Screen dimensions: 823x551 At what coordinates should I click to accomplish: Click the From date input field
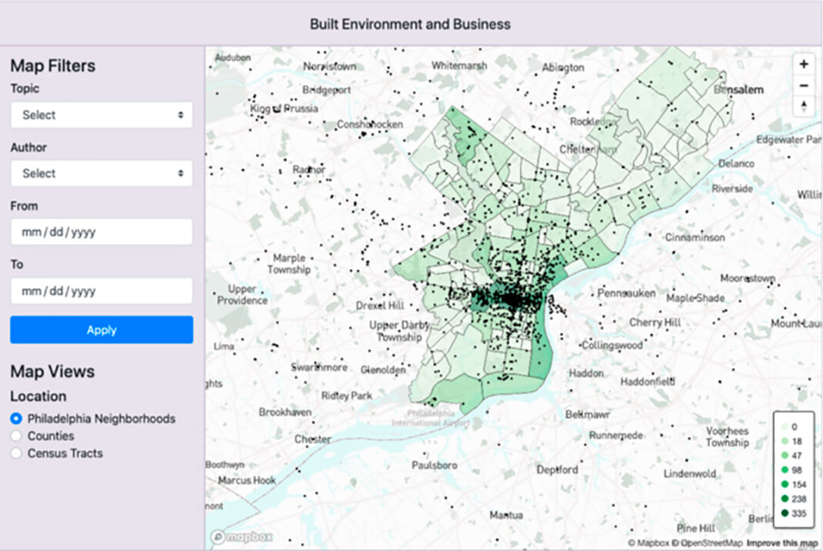pyautogui.click(x=101, y=232)
